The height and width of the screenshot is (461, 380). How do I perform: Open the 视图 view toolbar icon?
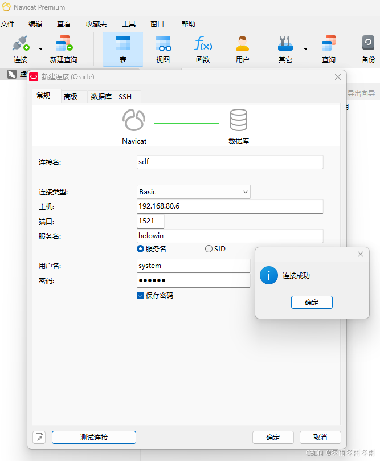(163, 49)
